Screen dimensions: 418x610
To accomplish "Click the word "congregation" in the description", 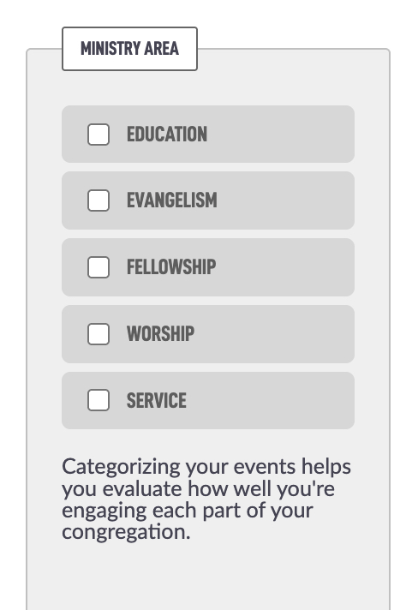I will click(125, 533).
